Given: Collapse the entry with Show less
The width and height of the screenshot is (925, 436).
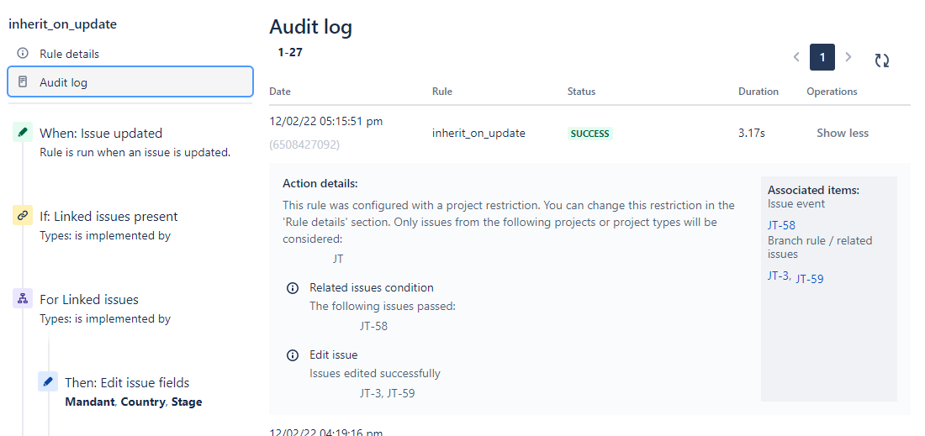Looking at the screenshot, I should (843, 134).
